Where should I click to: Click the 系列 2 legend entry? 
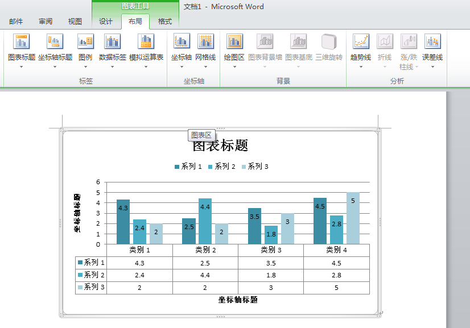pyautogui.click(x=222, y=166)
